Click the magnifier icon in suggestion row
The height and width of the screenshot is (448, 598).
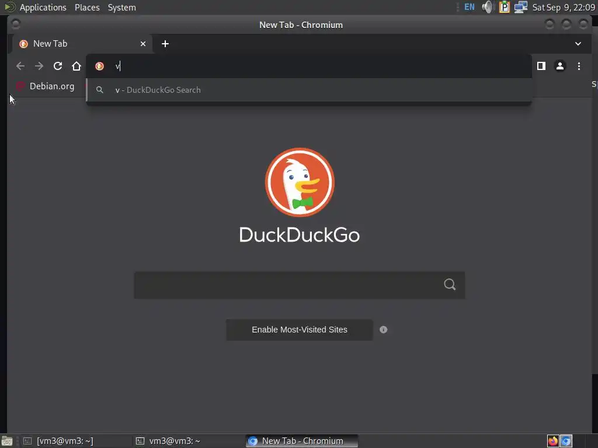pos(99,90)
